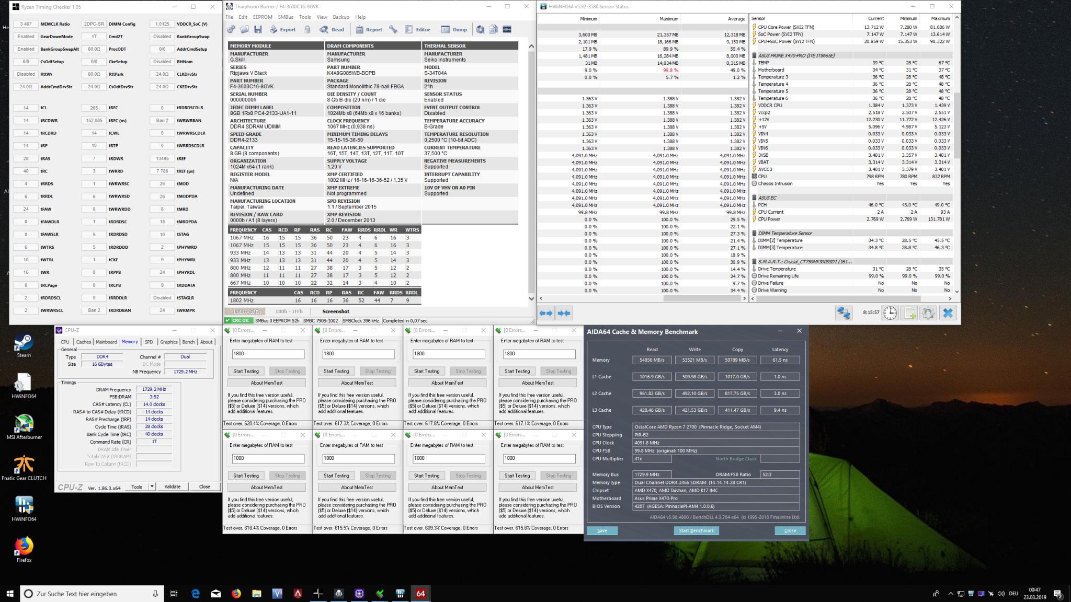This screenshot has width=1071, height=602.
Task: Open Thaiphoon Burner settings gear icon
Action: (x=231, y=30)
